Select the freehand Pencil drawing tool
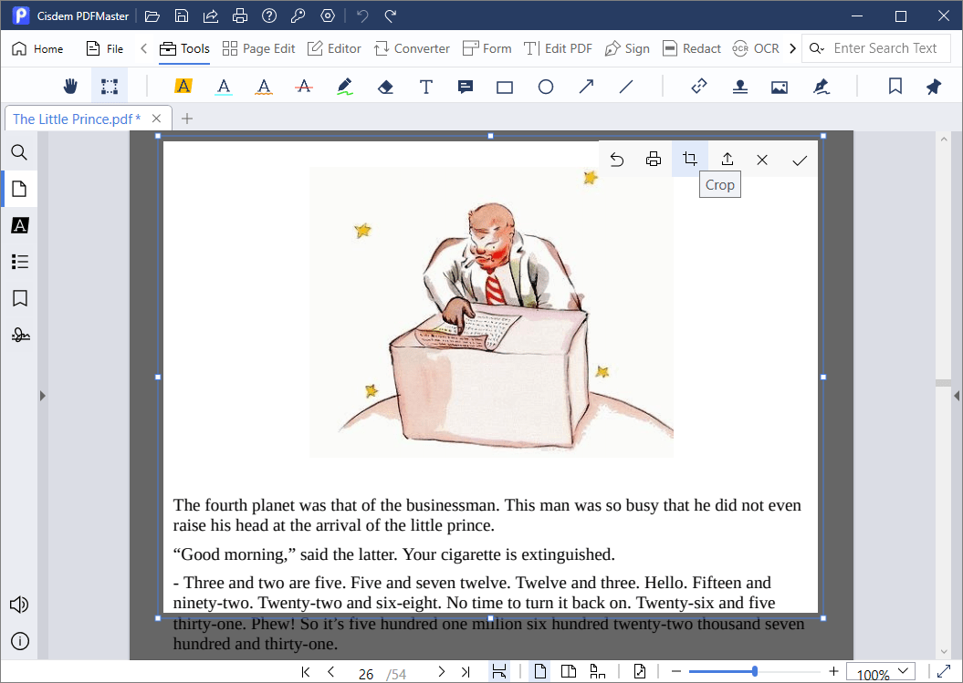Image resolution: width=963 pixels, height=683 pixels. point(344,86)
